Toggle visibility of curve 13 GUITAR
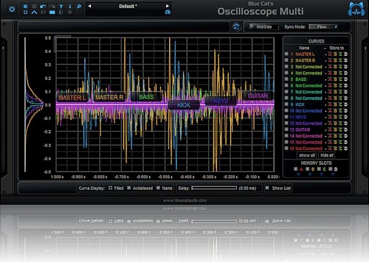The height and width of the screenshot is (262, 369). (287, 130)
